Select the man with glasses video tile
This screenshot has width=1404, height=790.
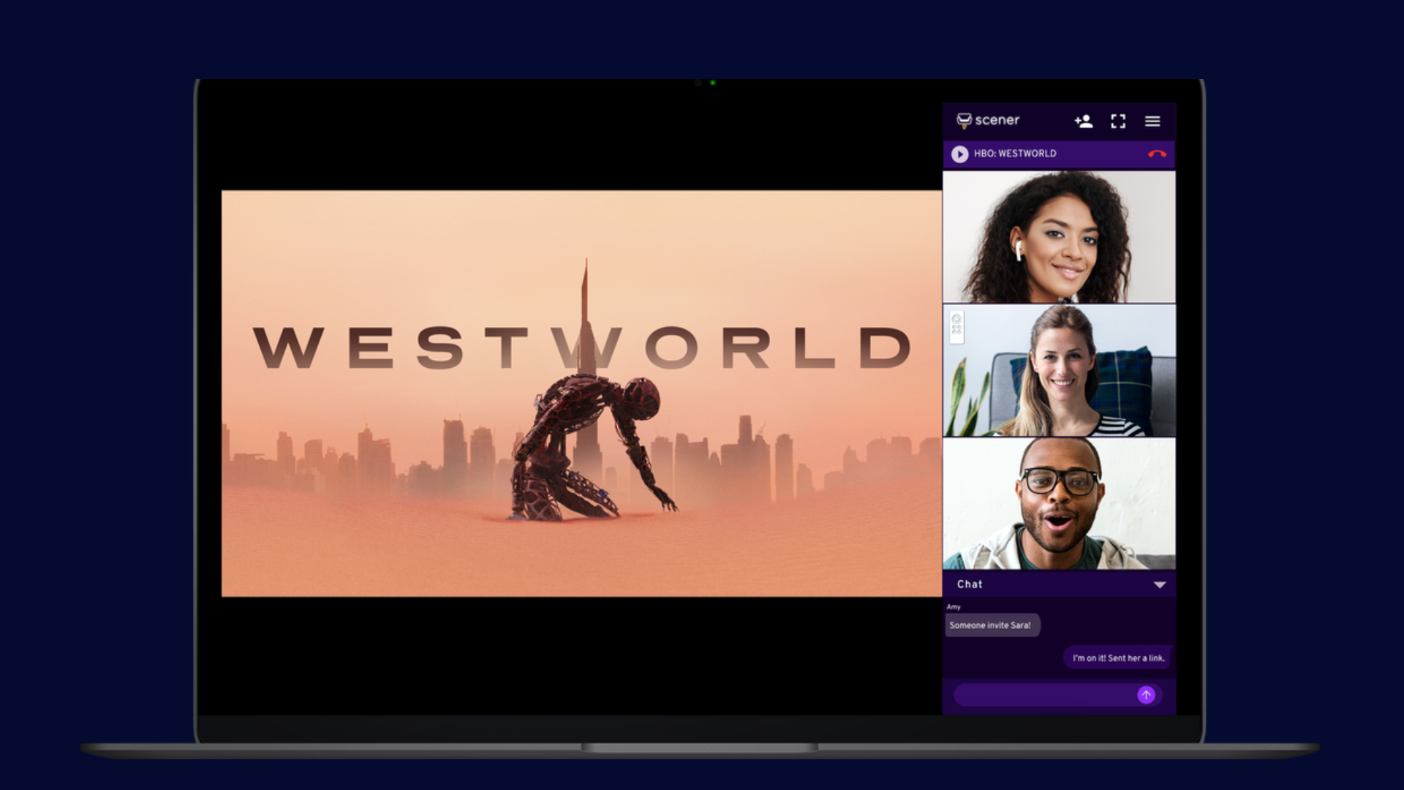pyautogui.click(x=1059, y=504)
